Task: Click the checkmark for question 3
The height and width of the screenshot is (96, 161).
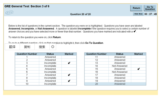Action: click(69, 63)
